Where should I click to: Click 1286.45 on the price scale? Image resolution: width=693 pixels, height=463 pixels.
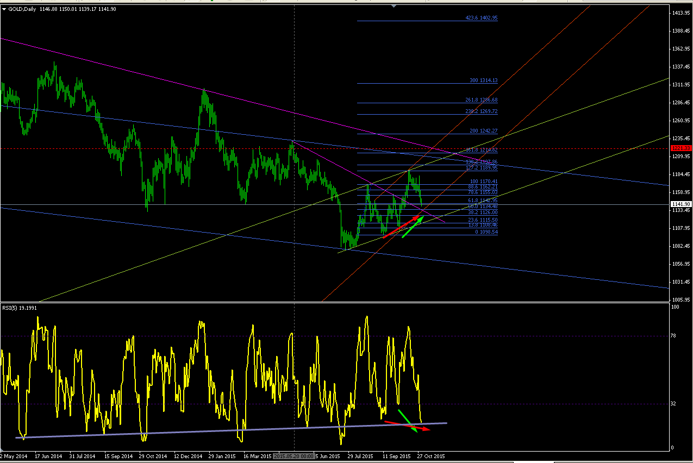click(681, 103)
